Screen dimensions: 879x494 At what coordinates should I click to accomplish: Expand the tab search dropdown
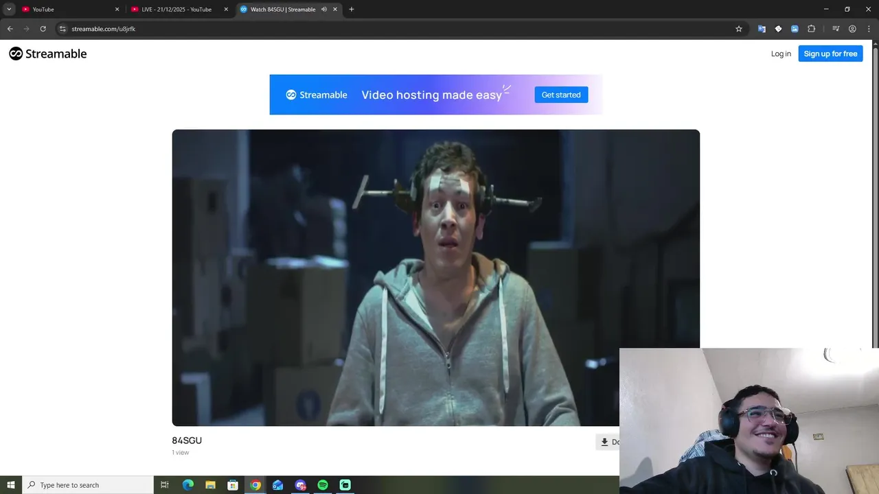(9, 10)
